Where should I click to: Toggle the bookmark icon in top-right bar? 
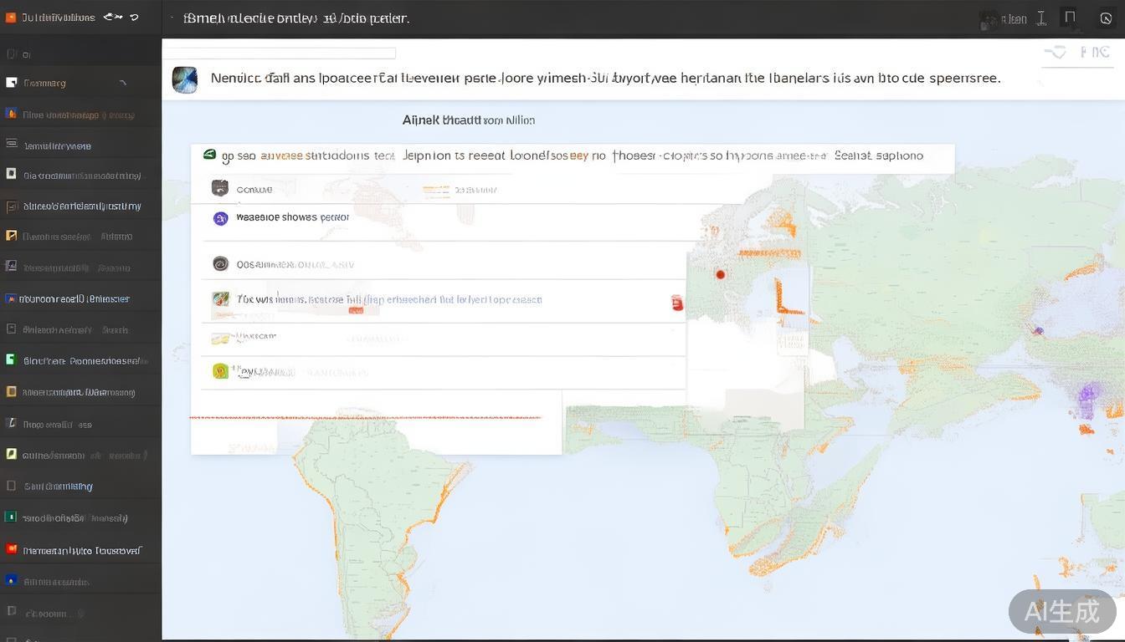point(1070,18)
